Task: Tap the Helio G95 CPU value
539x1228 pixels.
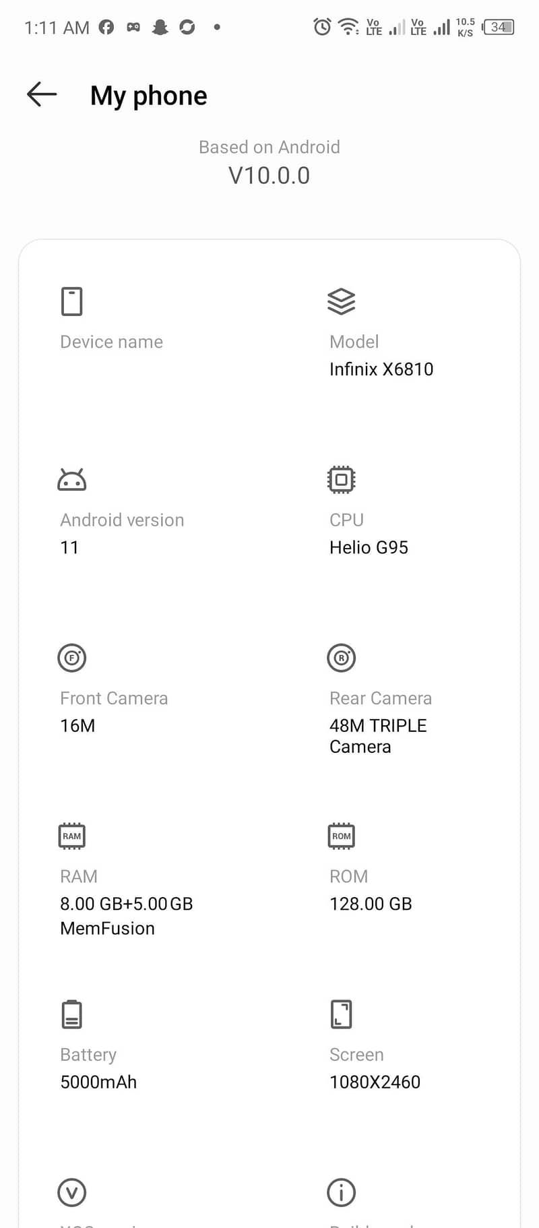Action: click(369, 547)
